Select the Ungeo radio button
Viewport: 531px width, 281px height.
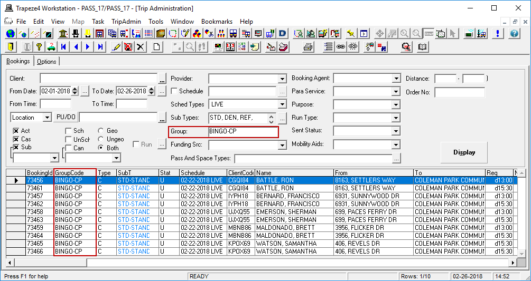pyautogui.click(x=100, y=139)
